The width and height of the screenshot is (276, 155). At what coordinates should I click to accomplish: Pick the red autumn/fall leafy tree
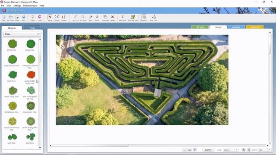coord(31,75)
